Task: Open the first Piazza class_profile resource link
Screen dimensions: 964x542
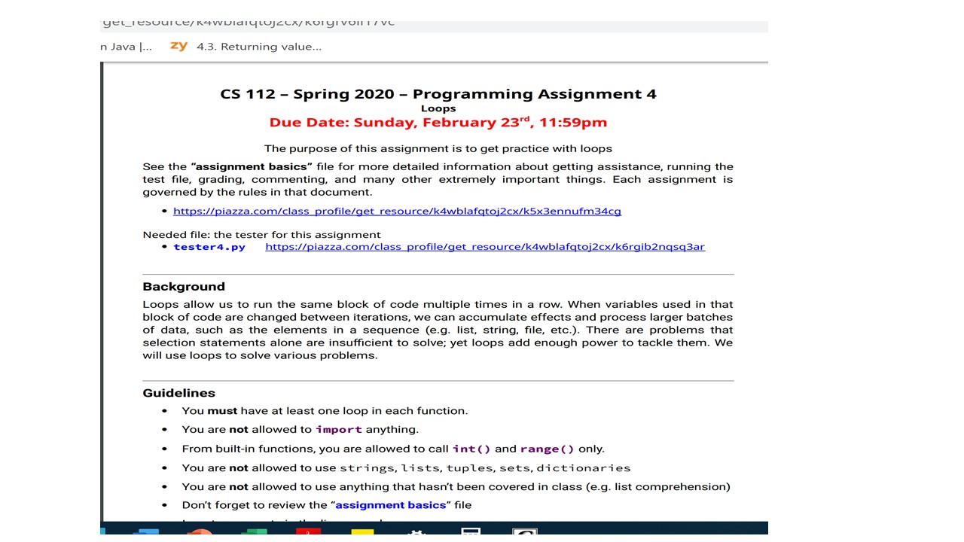Action: (x=397, y=211)
